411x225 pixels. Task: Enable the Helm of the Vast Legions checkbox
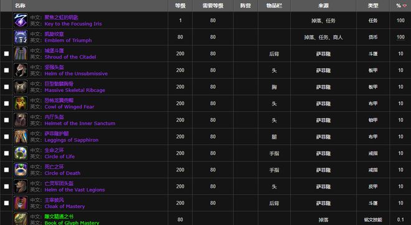click(6, 186)
